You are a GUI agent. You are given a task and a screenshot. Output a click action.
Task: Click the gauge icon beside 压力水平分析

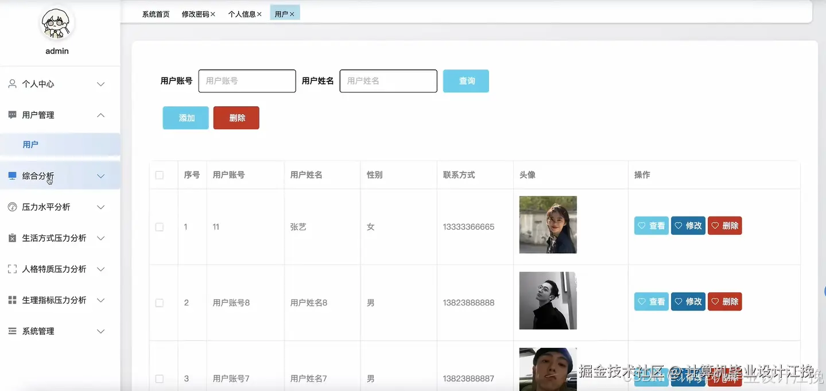[12, 207]
